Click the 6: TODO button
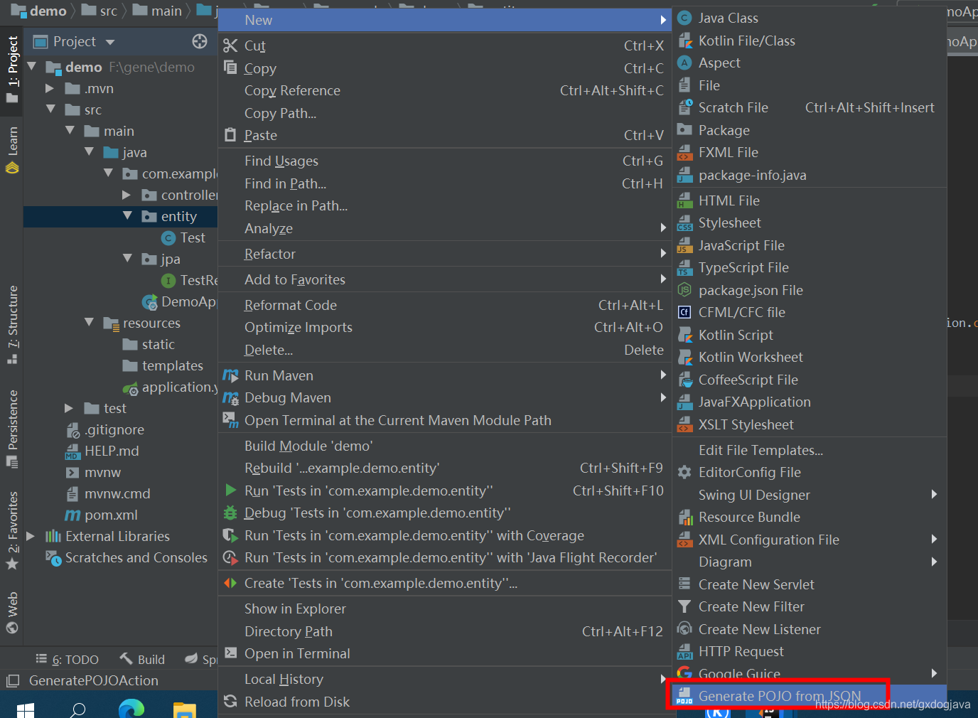 pos(67,658)
